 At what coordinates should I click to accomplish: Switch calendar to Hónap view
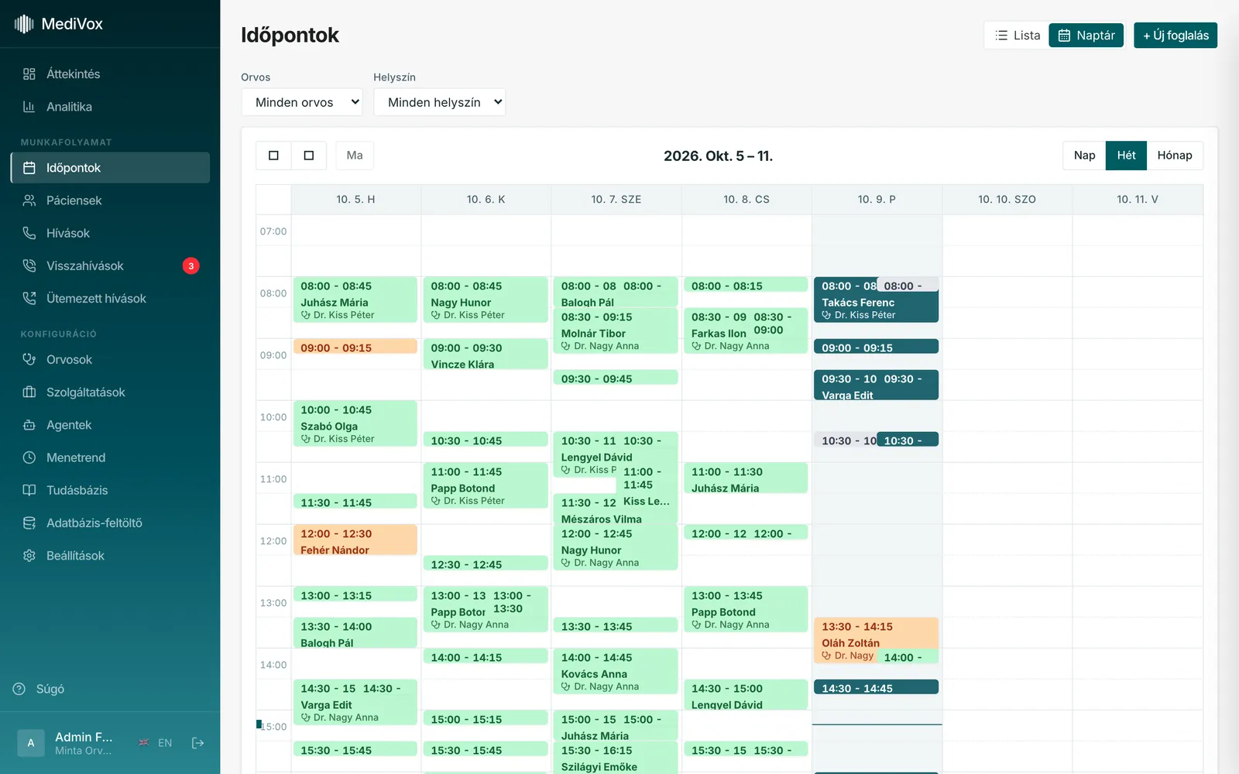point(1175,156)
